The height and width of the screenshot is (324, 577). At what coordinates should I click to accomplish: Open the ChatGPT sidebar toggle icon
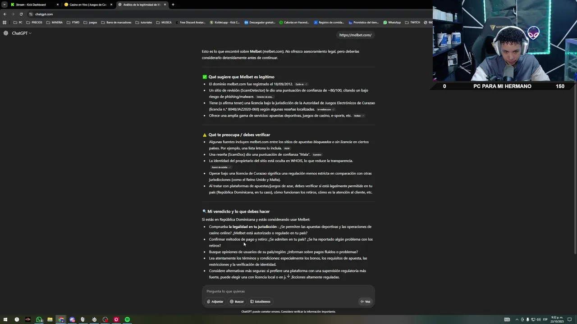tap(6, 33)
